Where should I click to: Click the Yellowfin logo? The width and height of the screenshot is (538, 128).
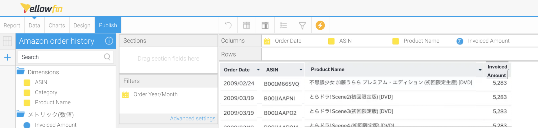tap(42, 8)
